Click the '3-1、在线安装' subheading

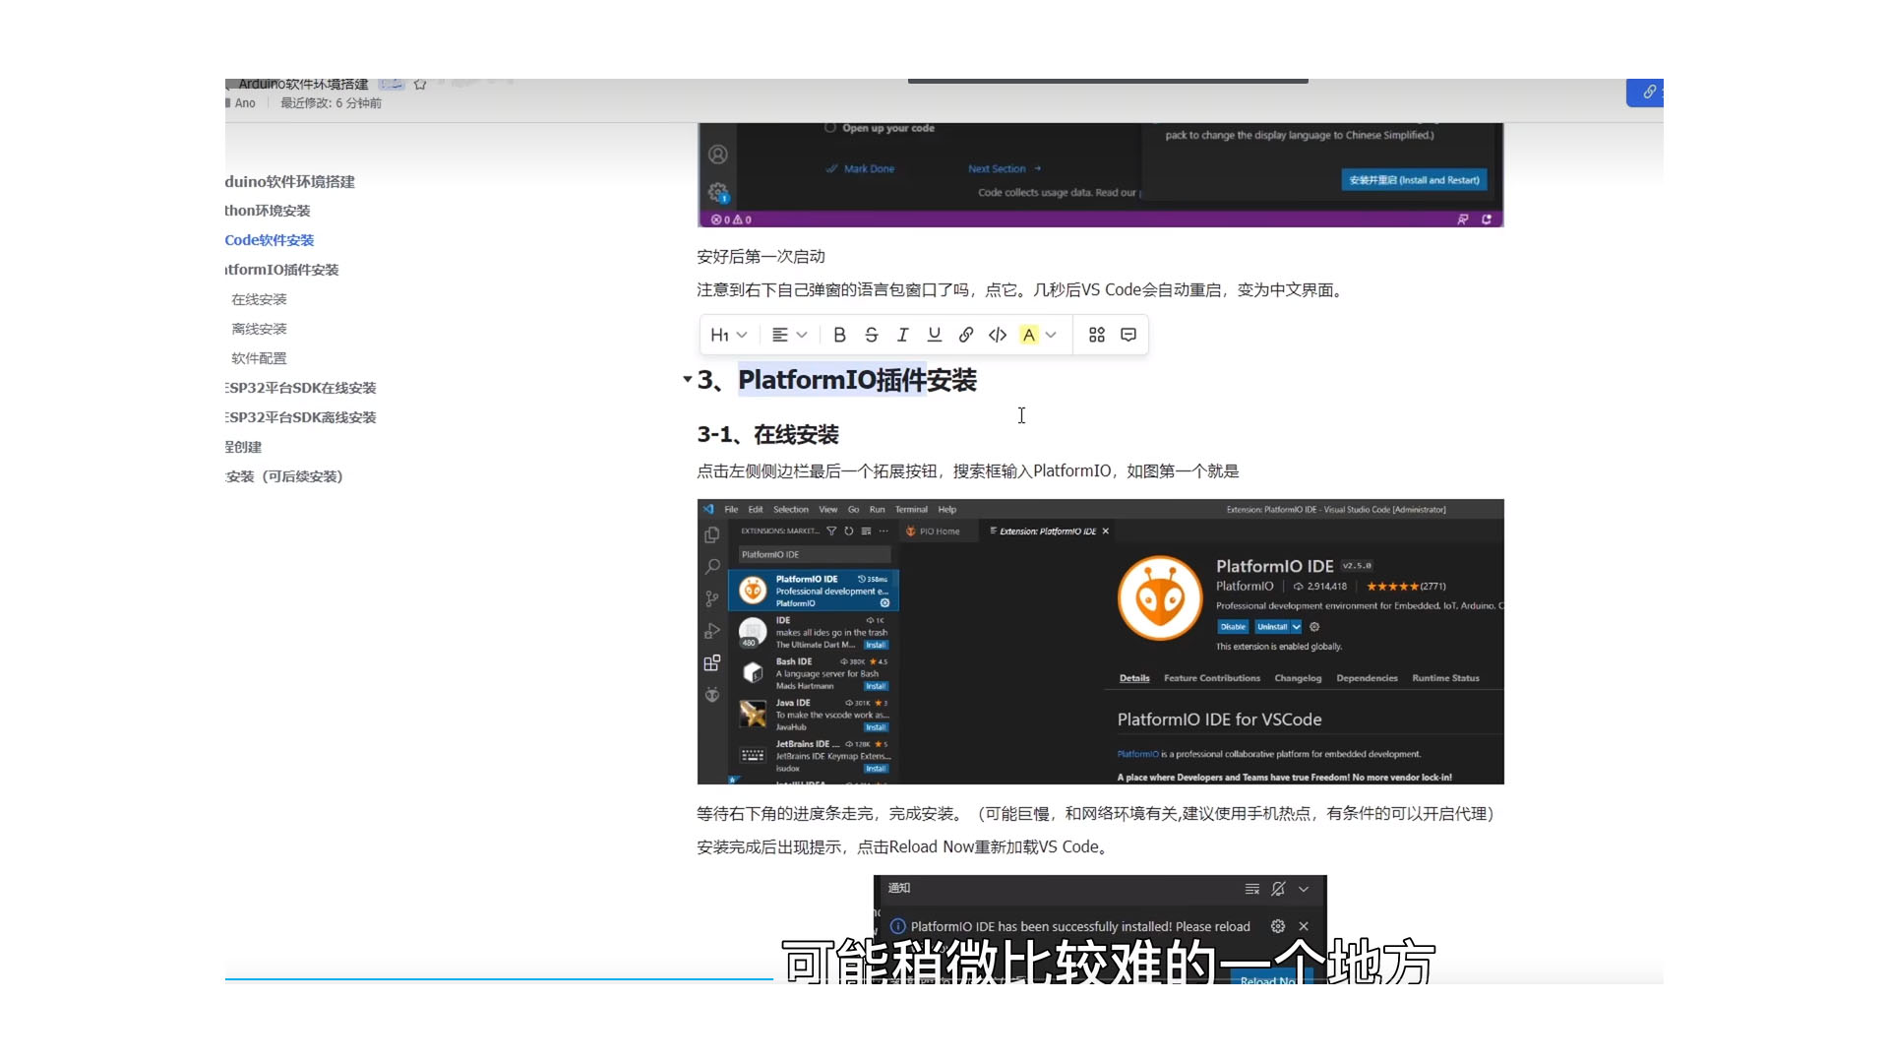[x=767, y=434]
